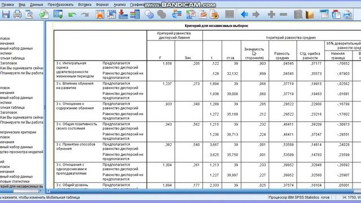The width and height of the screenshot is (361, 203).
Task: Click the Insert Text icon
Action: pos(347,15)
